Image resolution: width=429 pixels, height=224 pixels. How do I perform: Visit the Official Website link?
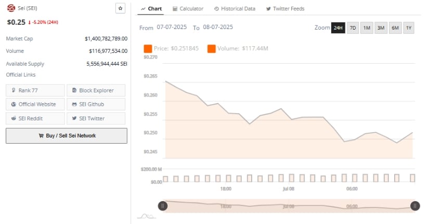click(35, 104)
